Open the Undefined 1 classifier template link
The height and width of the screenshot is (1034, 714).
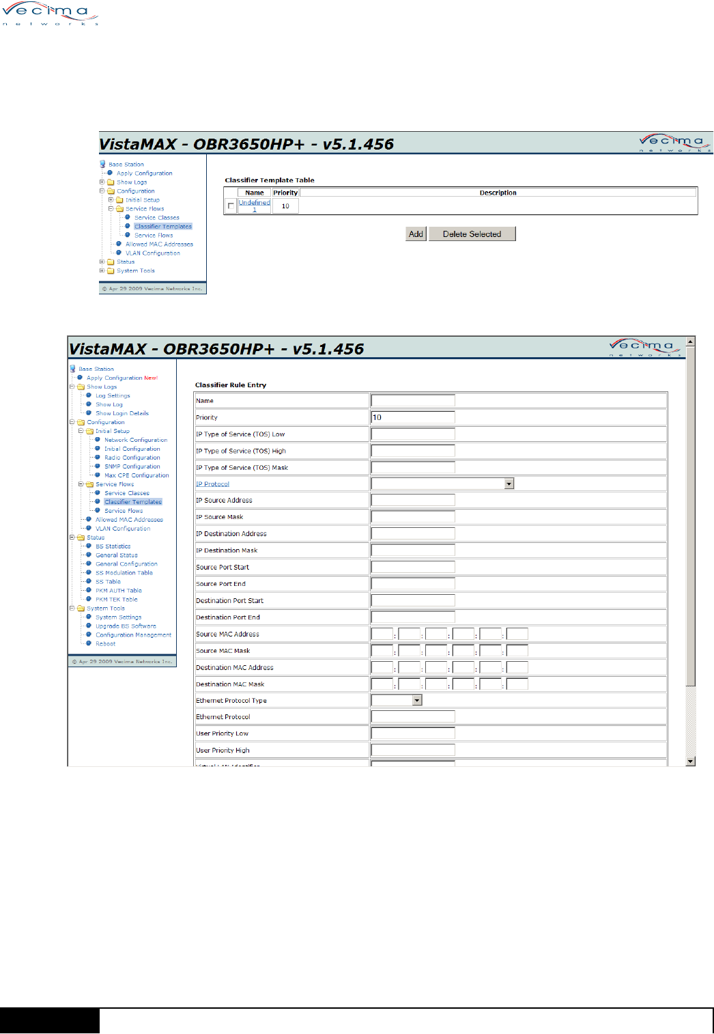pos(255,206)
